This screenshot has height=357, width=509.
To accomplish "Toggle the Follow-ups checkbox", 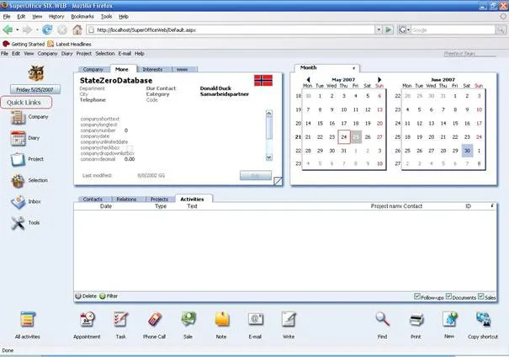I will pos(418,296).
